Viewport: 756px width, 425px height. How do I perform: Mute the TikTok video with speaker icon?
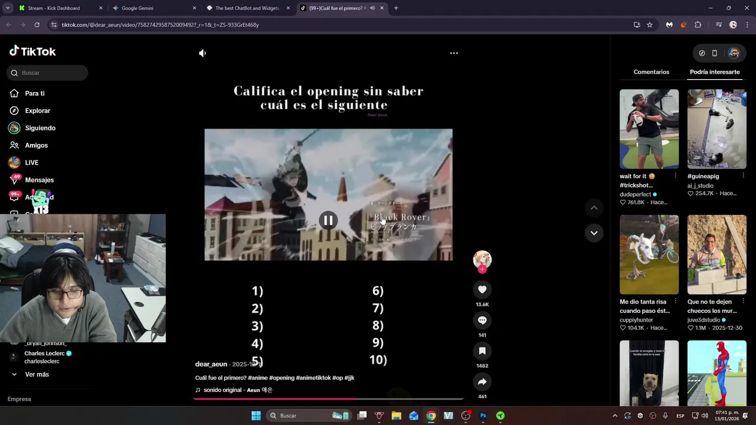pyautogui.click(x=203, y=53)
